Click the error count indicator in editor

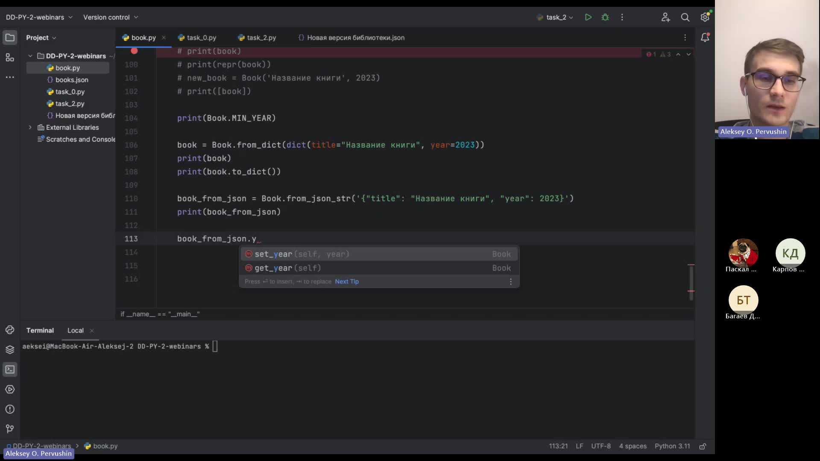[x=651, y=54]
